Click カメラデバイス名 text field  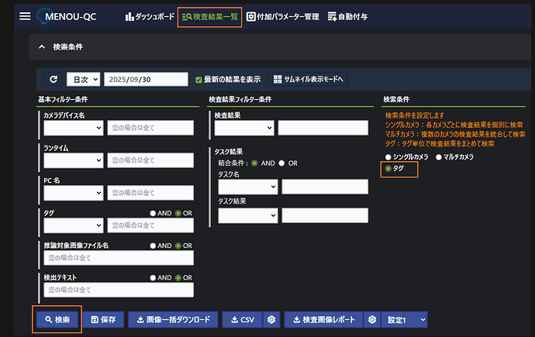(x=150, y=128)
